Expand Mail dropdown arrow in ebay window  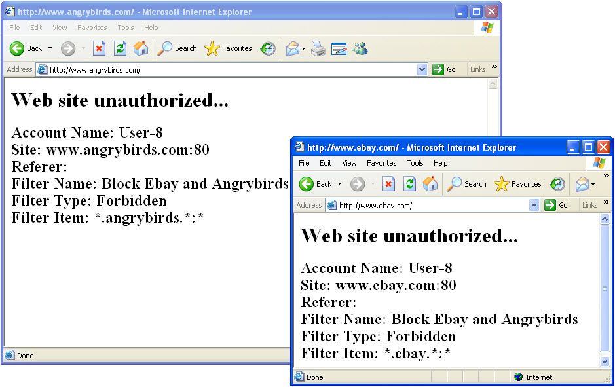[593, 184]
